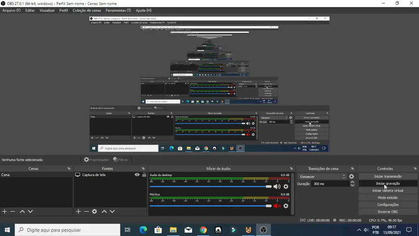Click POR PTB language indicator

tap(376, 230)
